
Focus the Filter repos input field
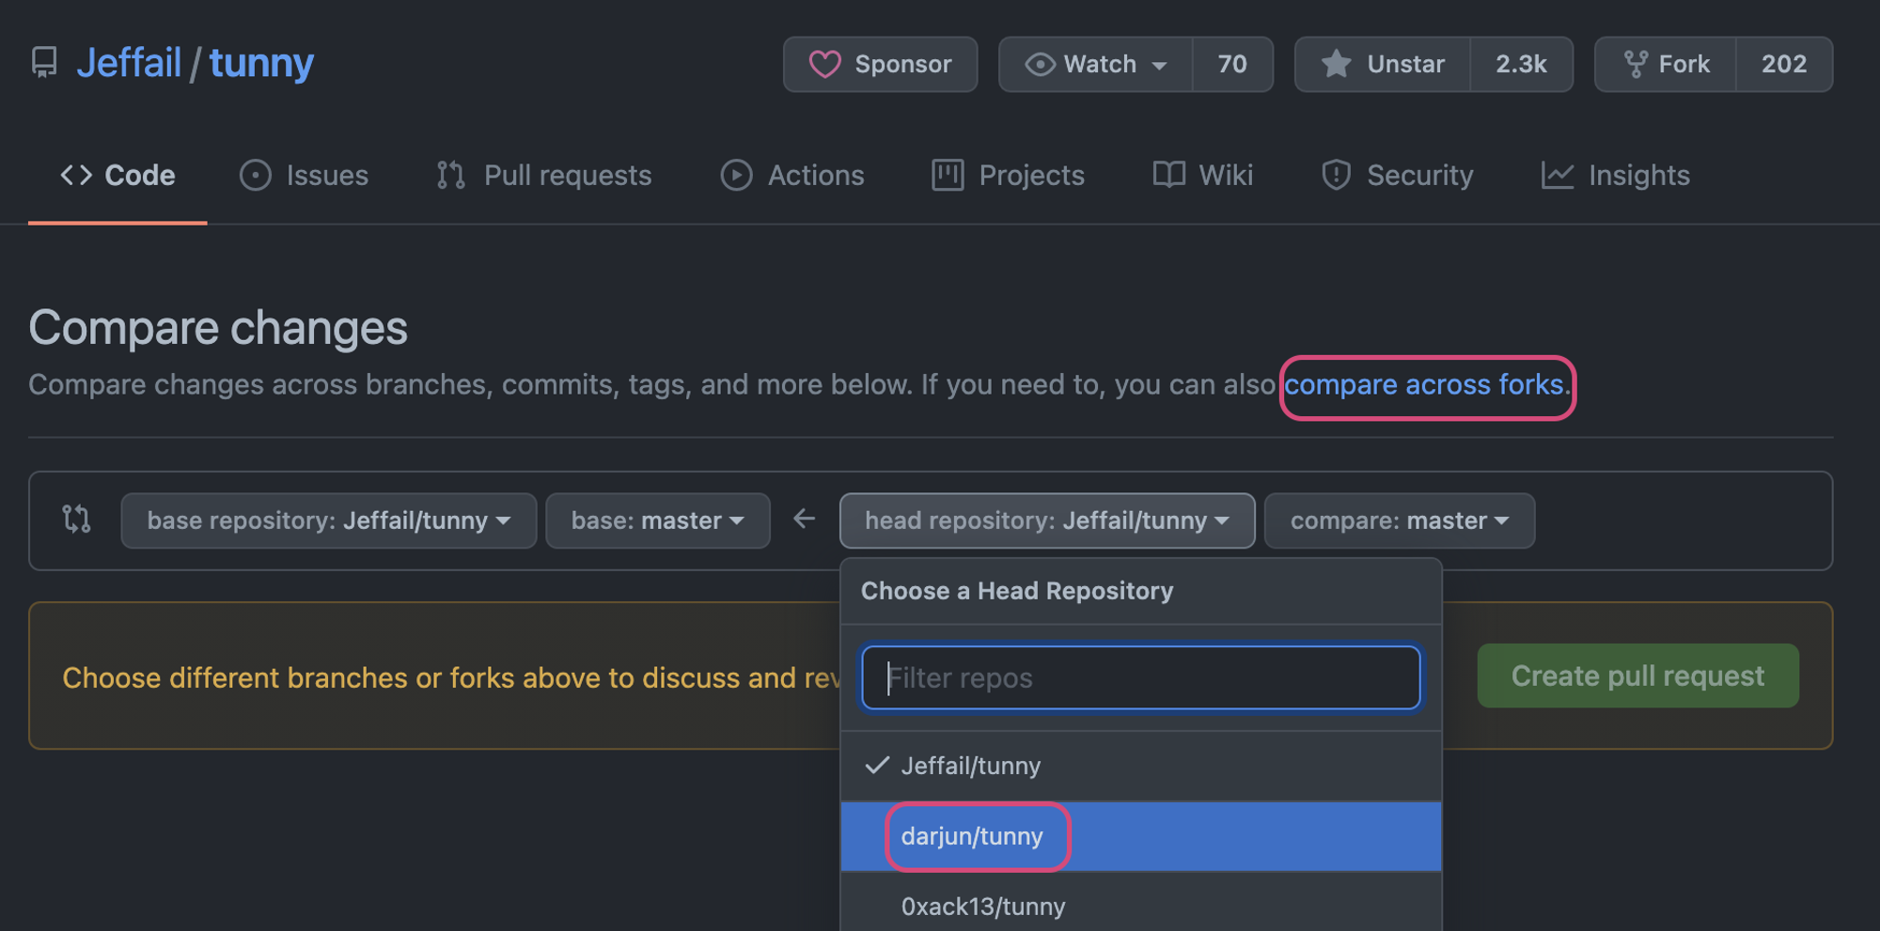coord(1140,677)
